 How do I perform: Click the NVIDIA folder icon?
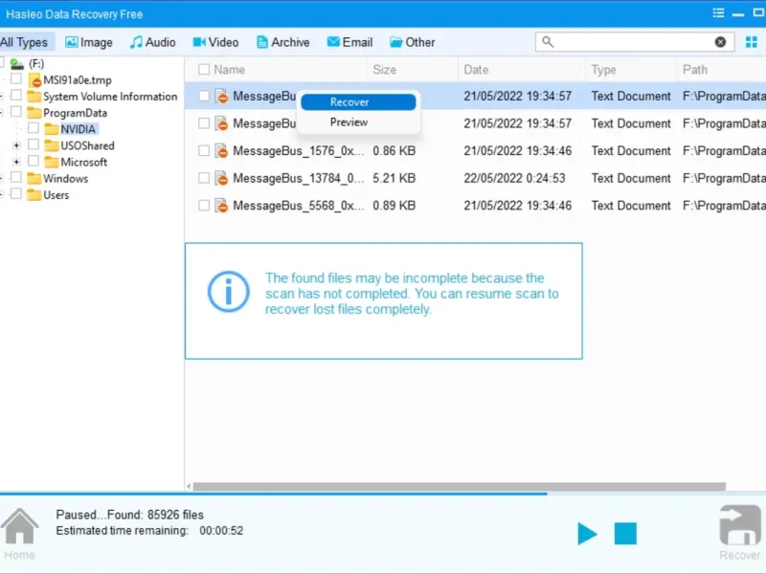(x=52, y=129)
